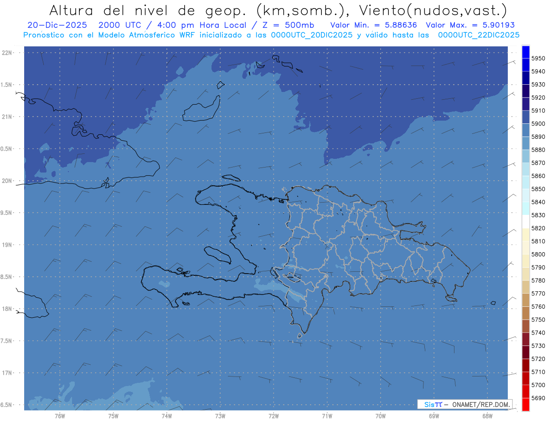Click the '20N' latitude label
Screen dimensions: 547x422
point(7,181)
